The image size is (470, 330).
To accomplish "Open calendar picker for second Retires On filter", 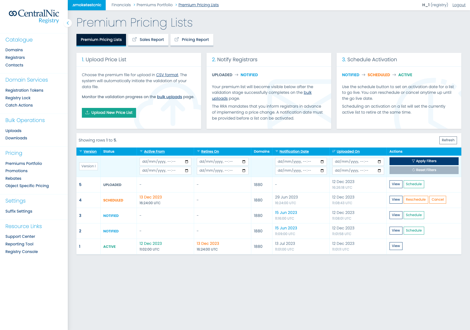I will point(244,171).
